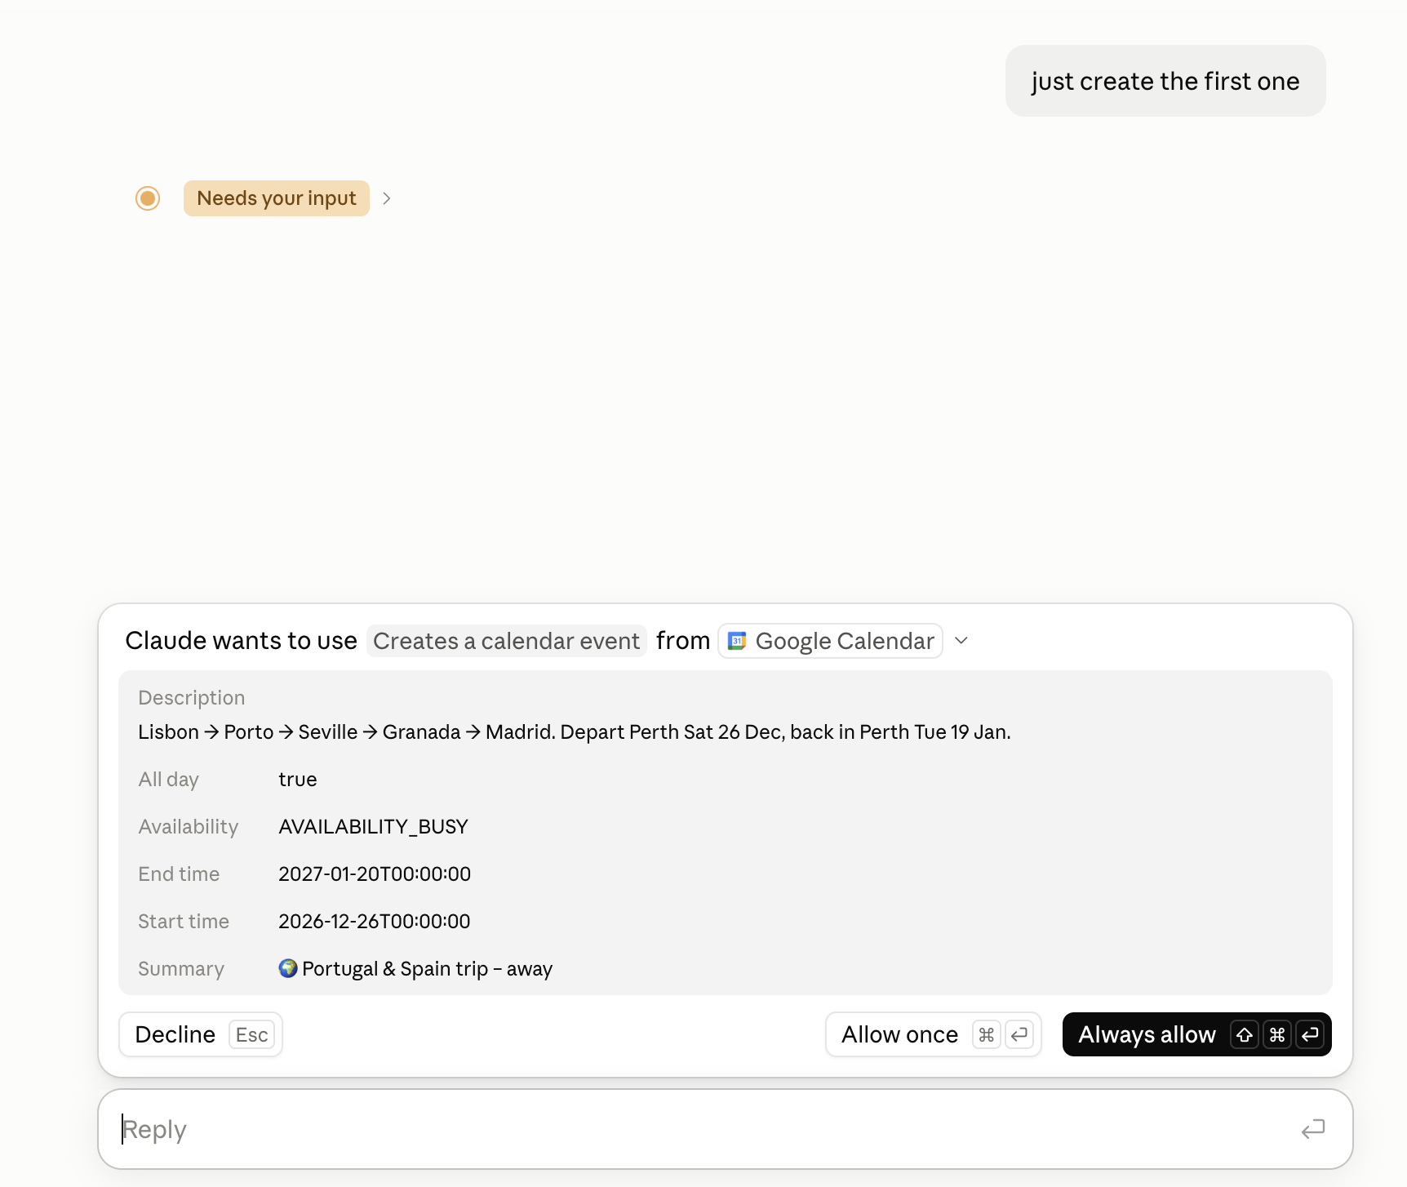Click the Summary field label
This screenshot has height=1187, width=1407.
click(x=181, y=969)
